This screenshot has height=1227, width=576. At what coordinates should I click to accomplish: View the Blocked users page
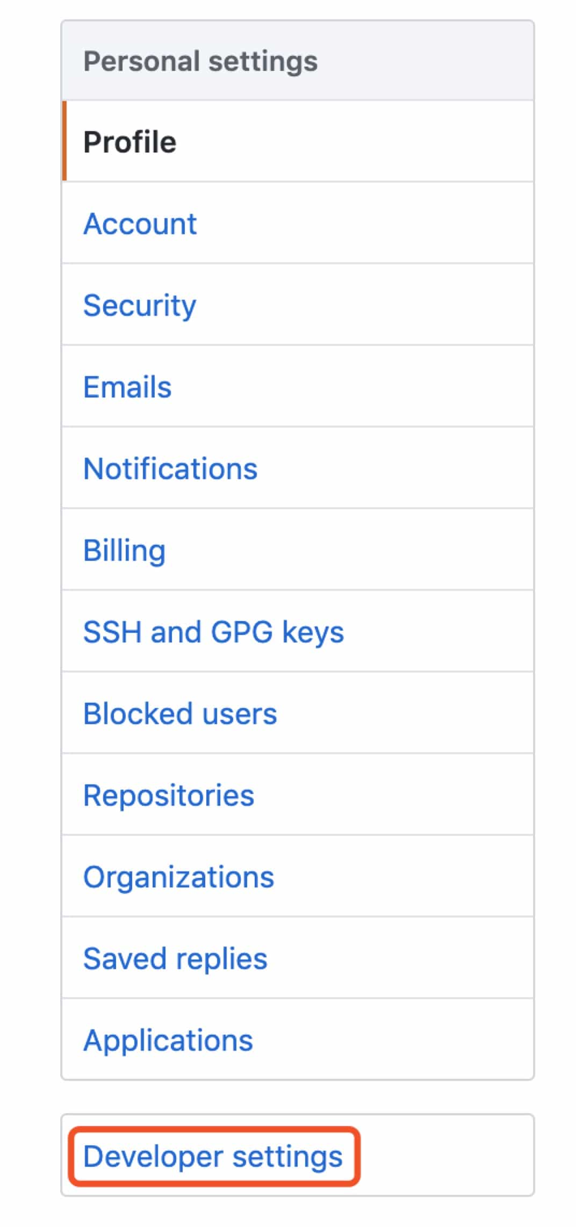(298, 713)
